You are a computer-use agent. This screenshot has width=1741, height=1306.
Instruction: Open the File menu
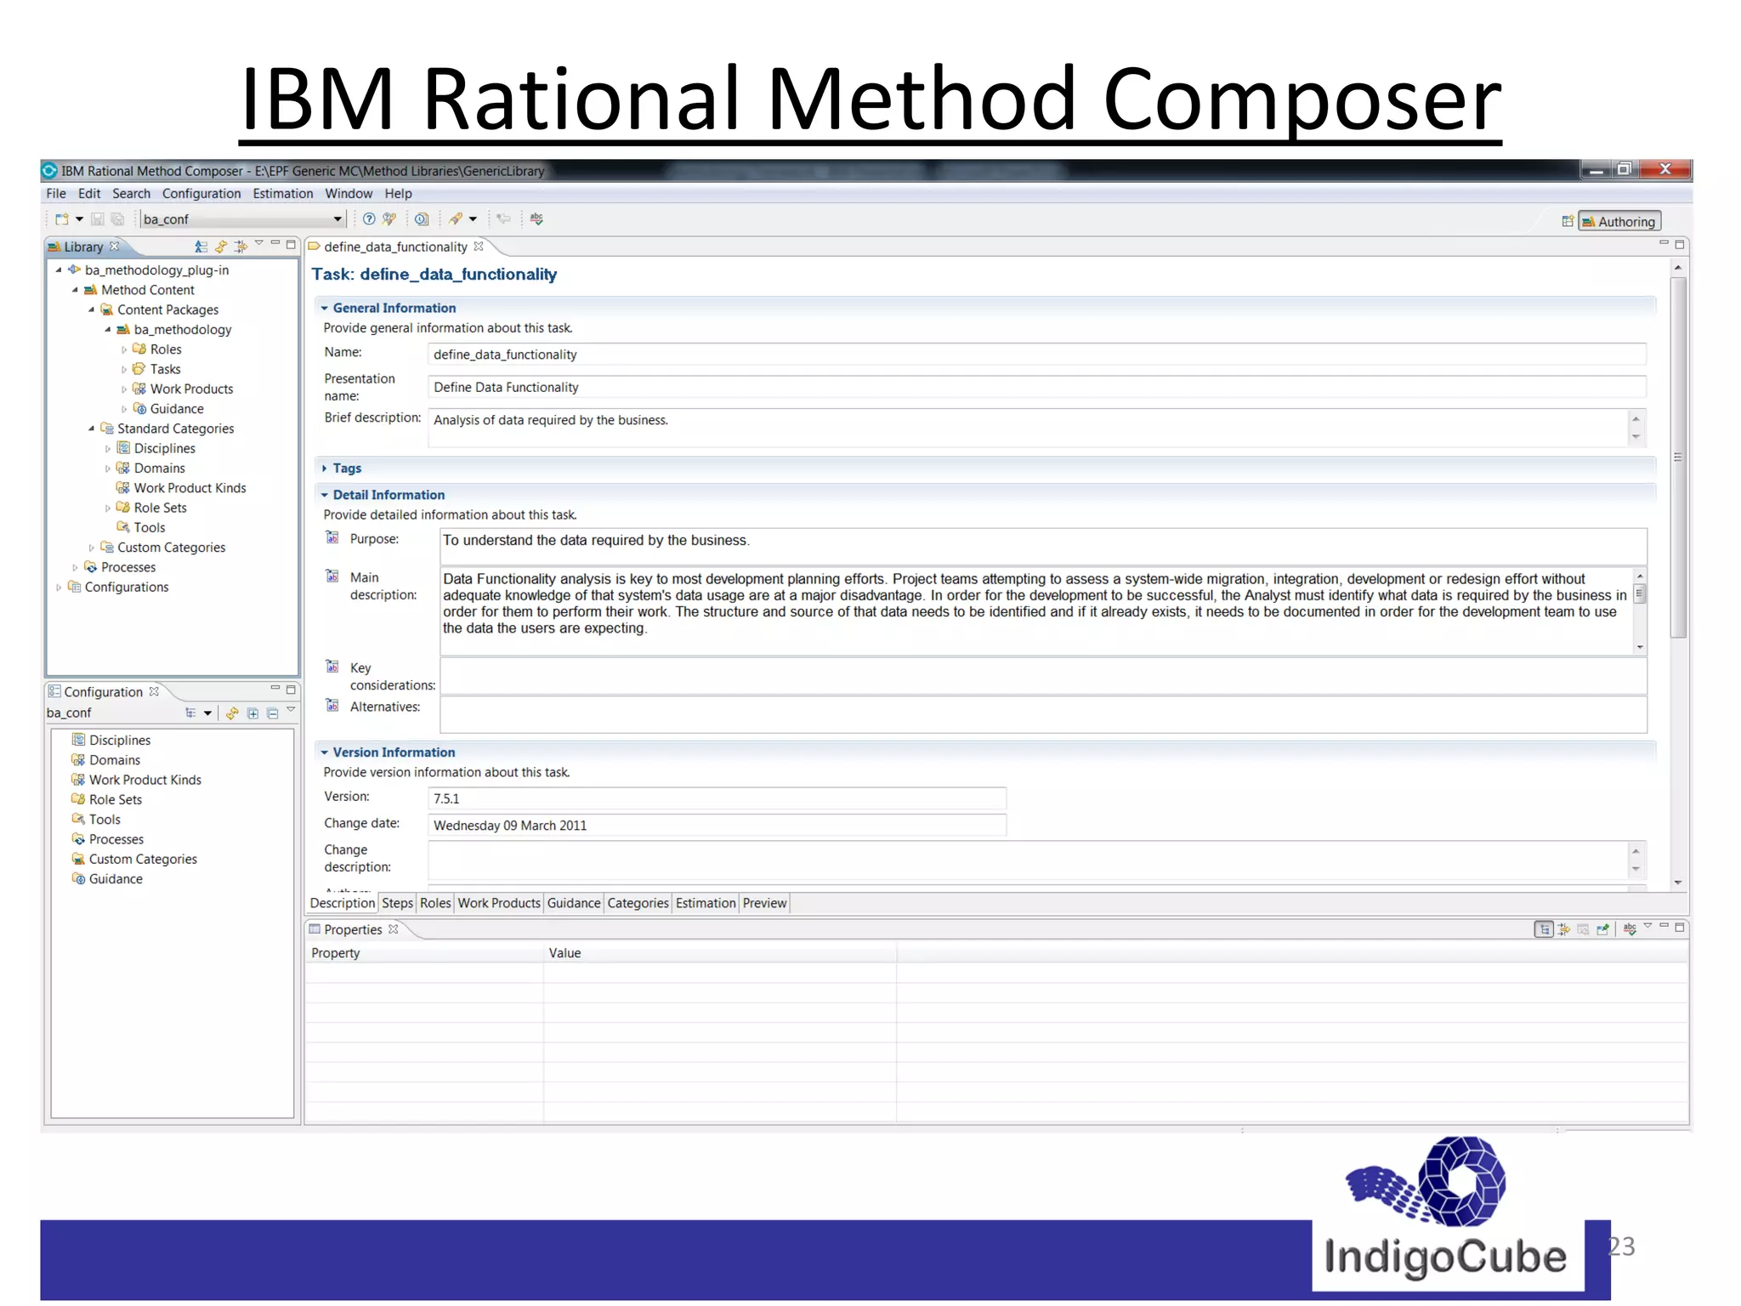coord(56,194)
